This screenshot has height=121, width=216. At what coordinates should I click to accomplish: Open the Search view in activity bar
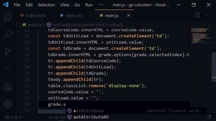[x=7, y=34]
